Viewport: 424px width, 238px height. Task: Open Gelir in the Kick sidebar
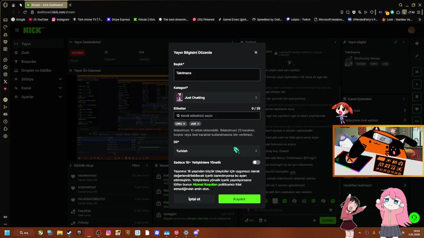point(38,53)
